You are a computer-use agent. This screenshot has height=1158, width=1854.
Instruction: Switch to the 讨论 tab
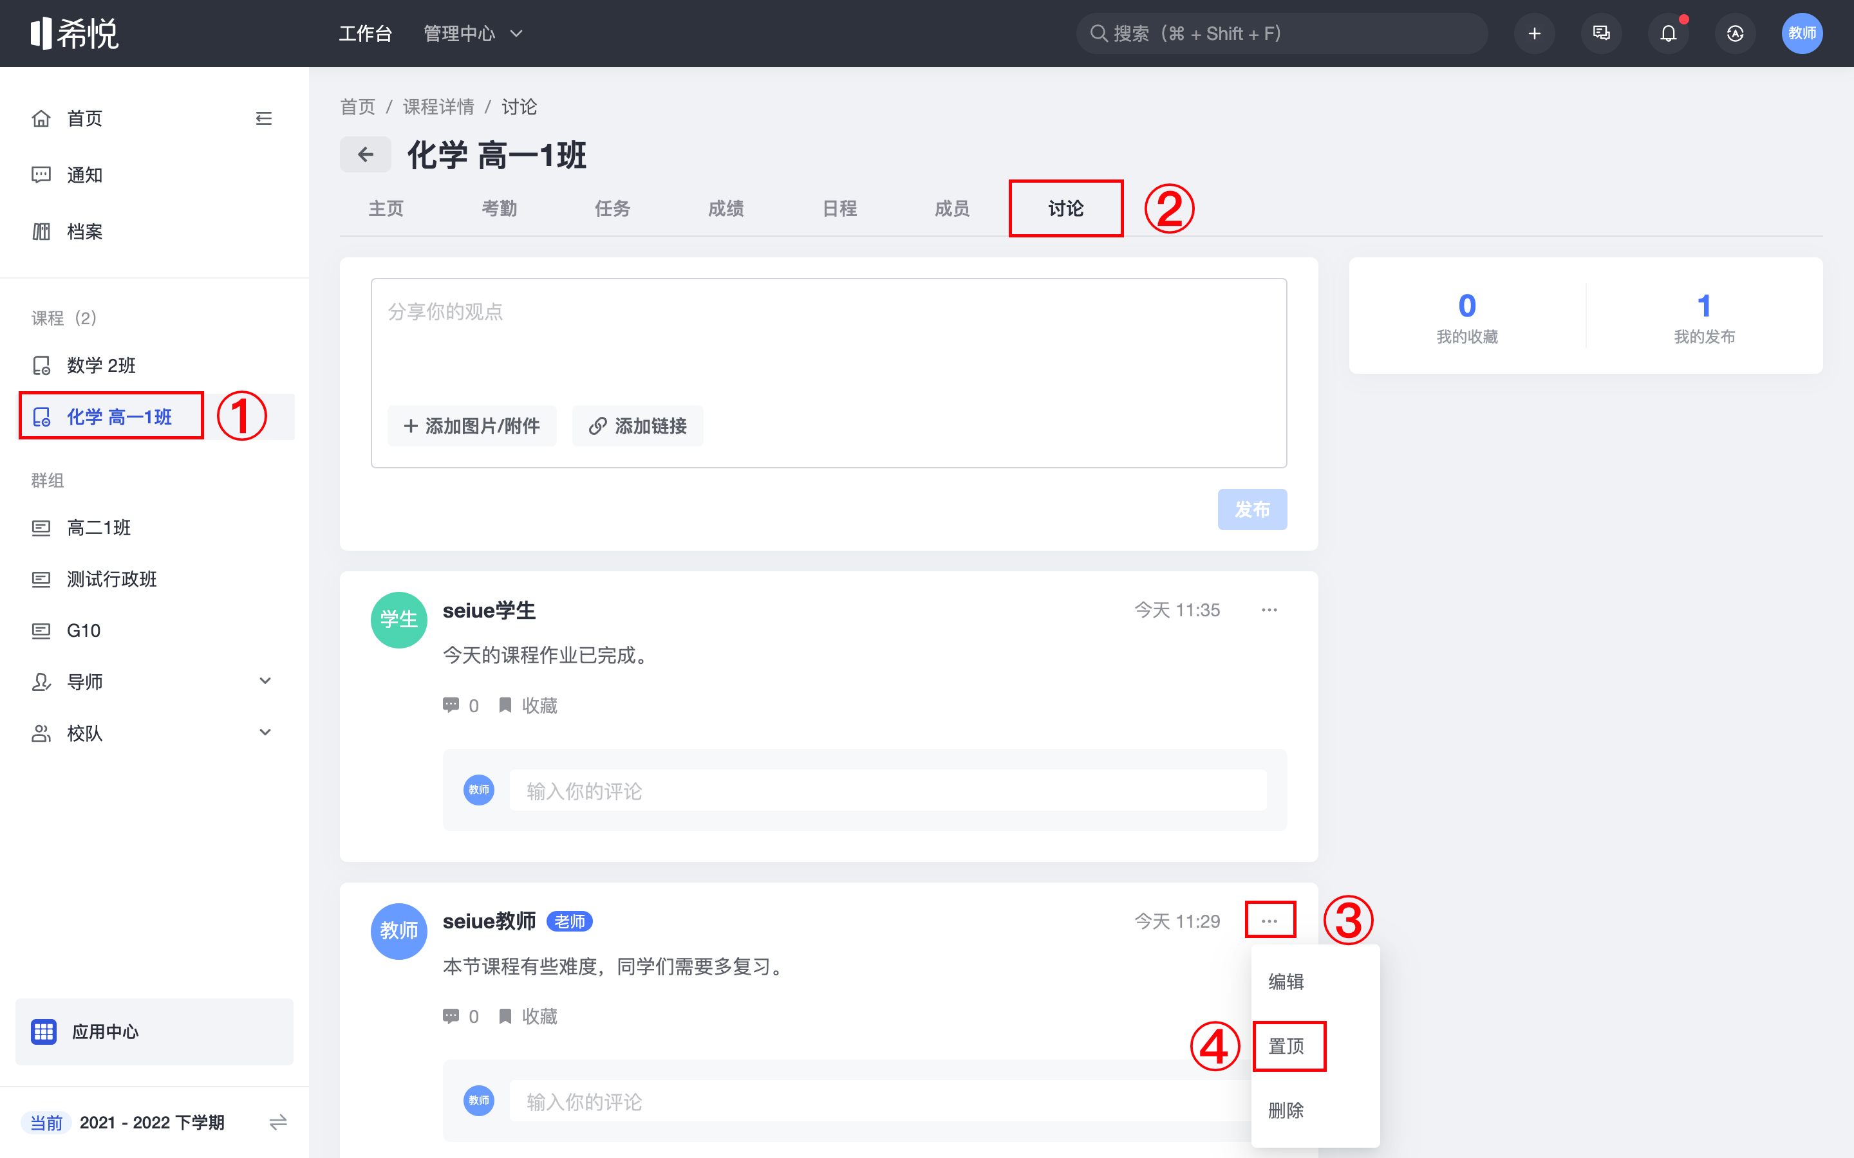click(x=1065, y=208)
